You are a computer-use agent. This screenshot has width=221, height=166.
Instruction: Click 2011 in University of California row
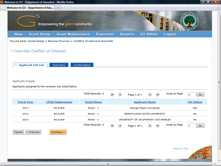(26, 120)
